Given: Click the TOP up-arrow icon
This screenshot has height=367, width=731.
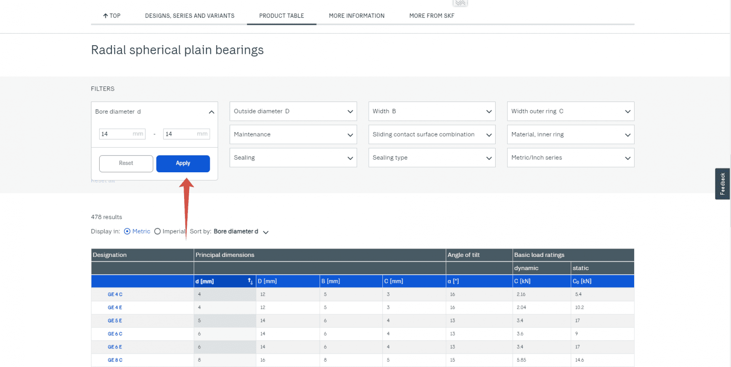Looking at the screenshot, I should [106, 16].
